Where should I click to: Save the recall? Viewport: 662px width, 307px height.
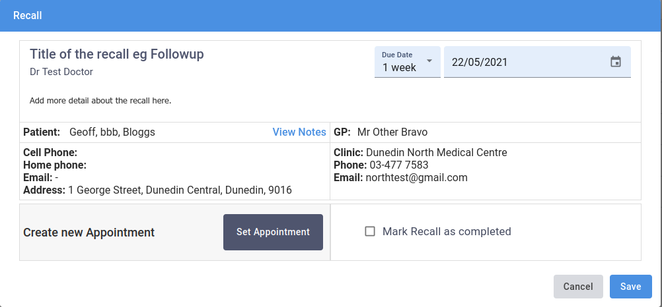point(630,287)
